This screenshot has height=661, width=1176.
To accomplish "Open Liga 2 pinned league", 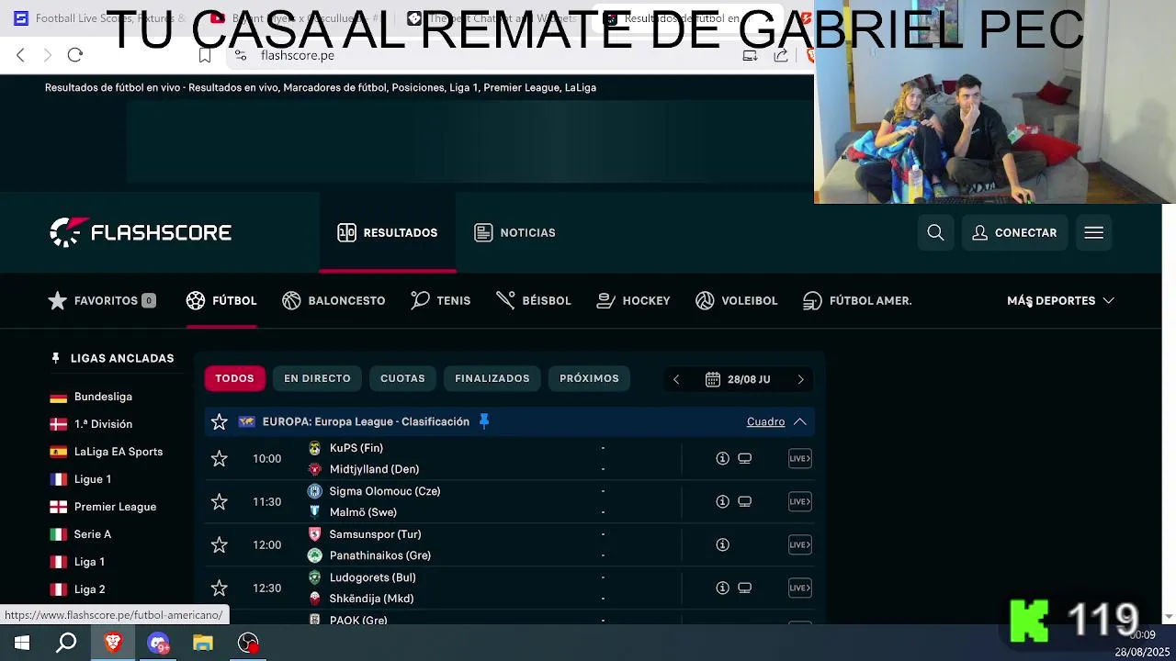I will tap(89, 589).
